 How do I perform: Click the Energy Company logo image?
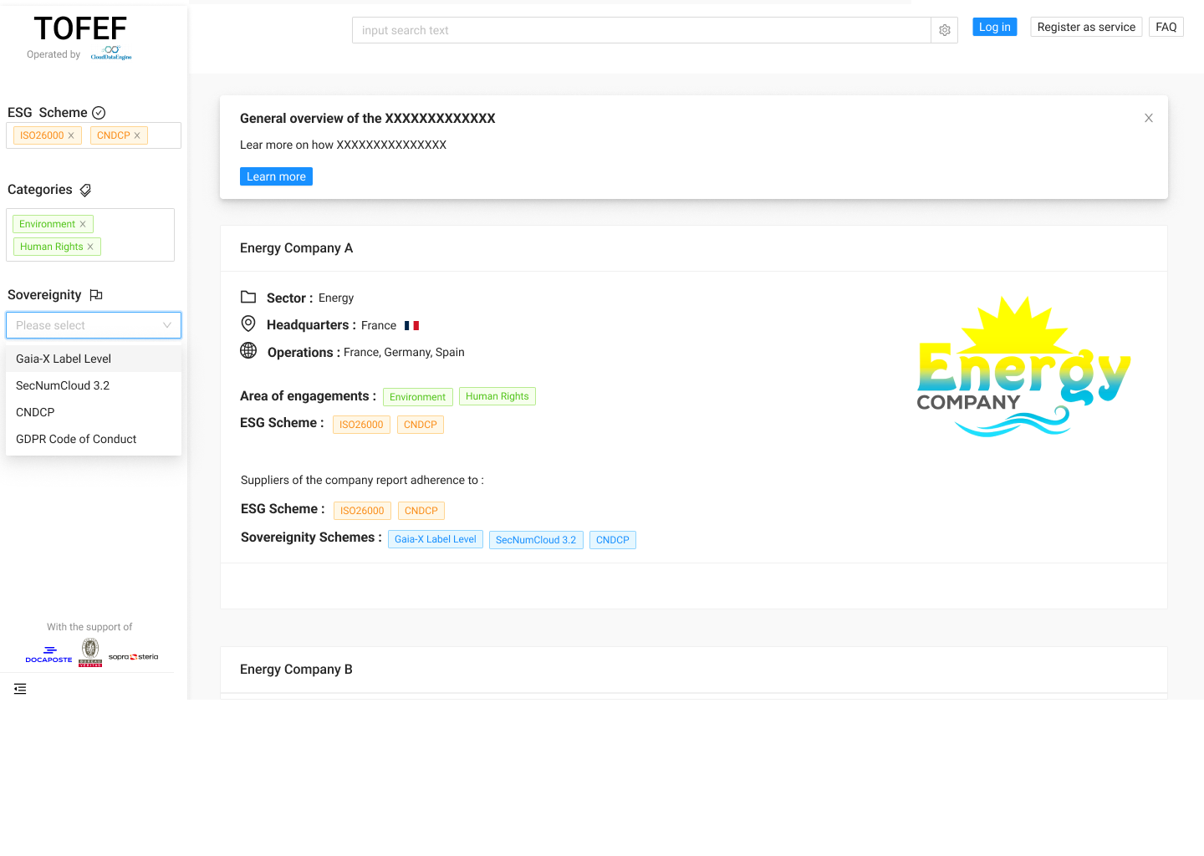[x=1023, y=367]
